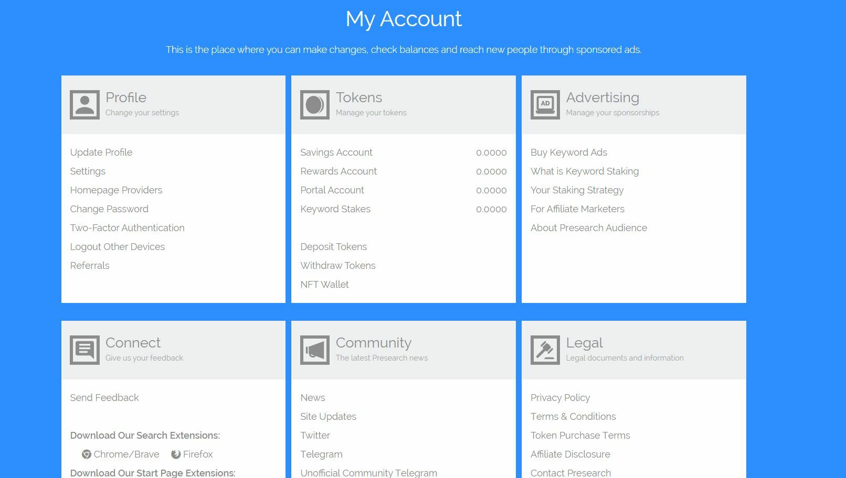The width and height of the screenshot is (846, 478).
Task: Go to Homepage Providers
Action: pyautogui.click(x=116, y=190)
